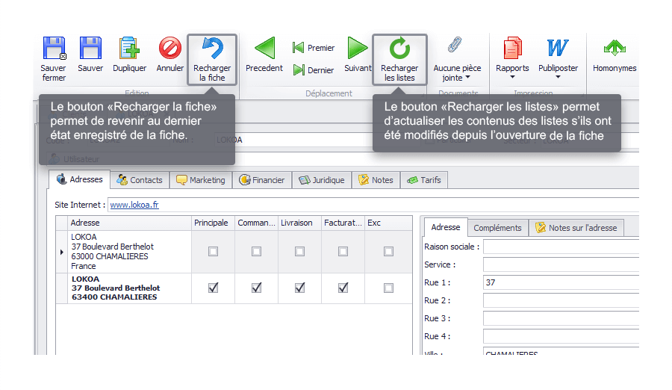Open the Tarifs tab
This screenshot has width=672, height=390.
pyautogui.click(x=424, y=180)
